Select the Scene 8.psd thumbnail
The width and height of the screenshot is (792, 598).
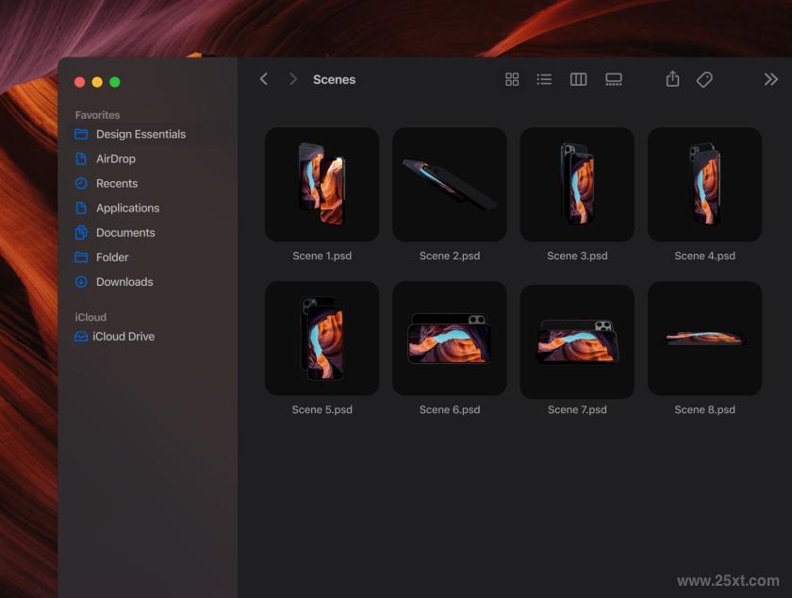704,339
